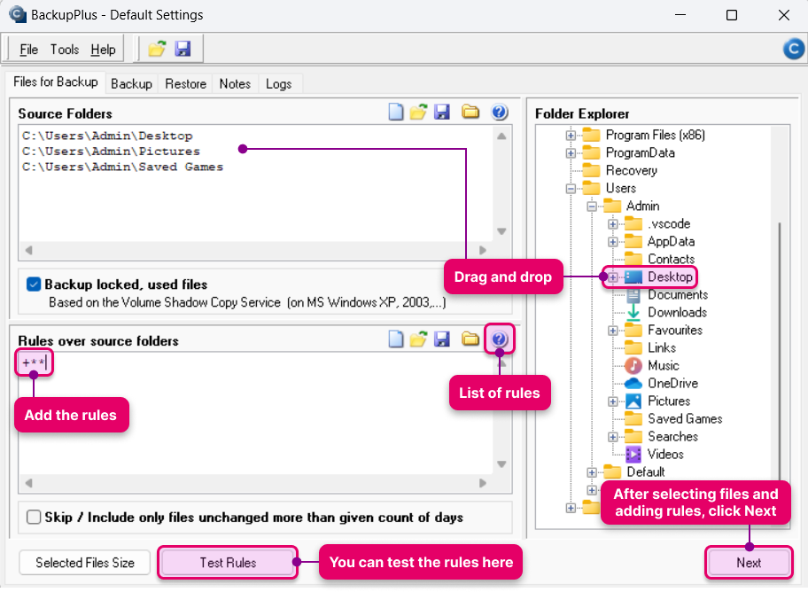Expand the Pictures folder node

tap(613, 401)
